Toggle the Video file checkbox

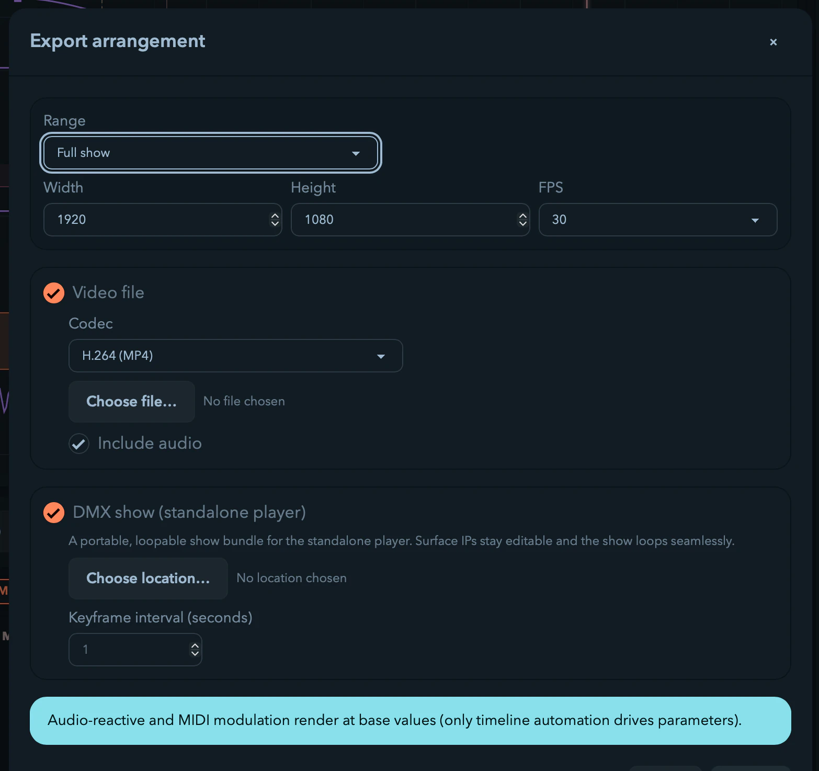pyautogui.click(x=54, y=293)
